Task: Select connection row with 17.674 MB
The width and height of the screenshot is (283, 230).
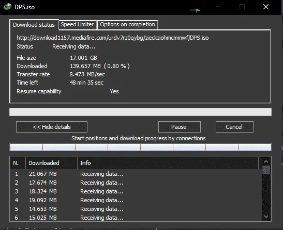Action: [x=136, y=183]
